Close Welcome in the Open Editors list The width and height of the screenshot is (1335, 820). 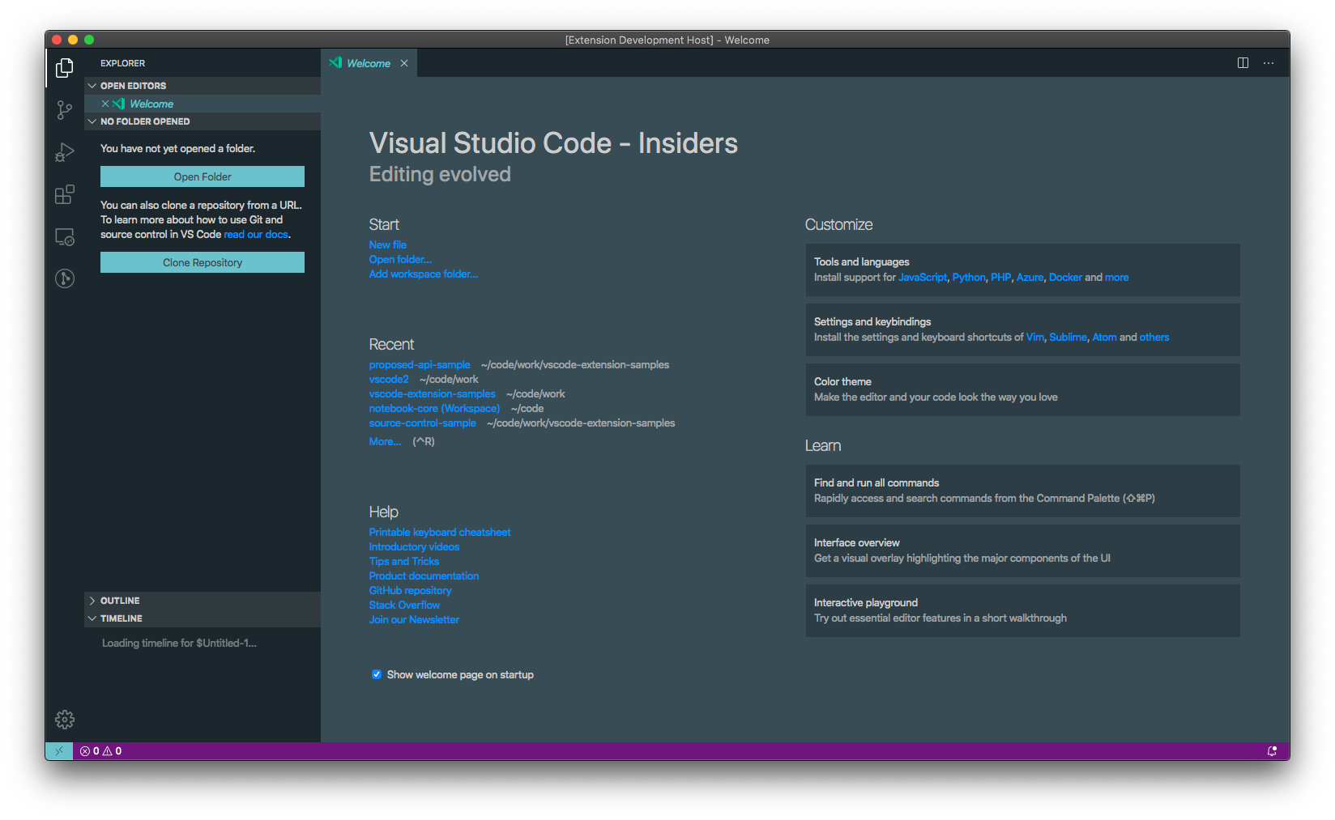[x=105, y=104]
